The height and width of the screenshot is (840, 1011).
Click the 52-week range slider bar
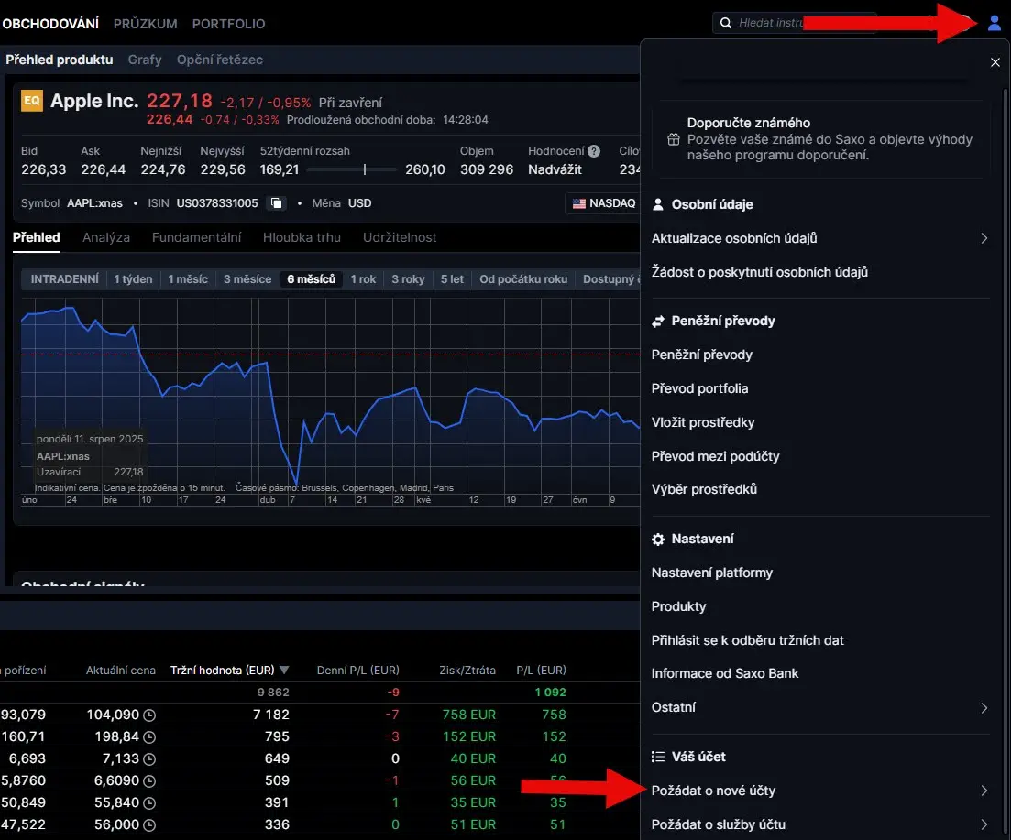coord(352,169)
